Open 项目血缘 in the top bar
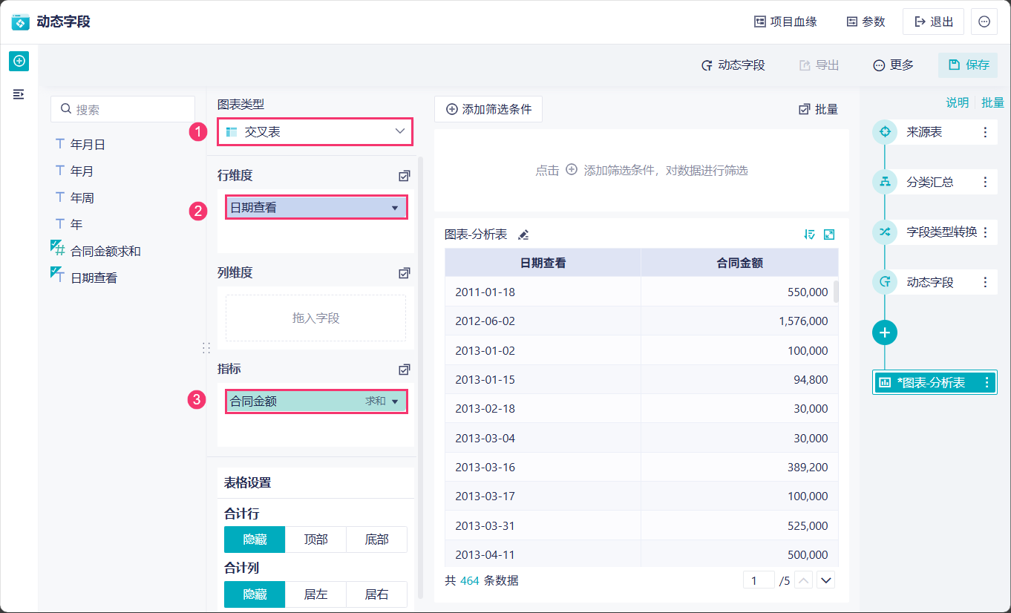This screenshot has width=1011, height=613. pos(785,22)
